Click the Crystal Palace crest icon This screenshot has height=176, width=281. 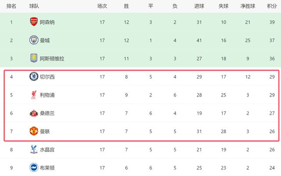coord(33,150)
